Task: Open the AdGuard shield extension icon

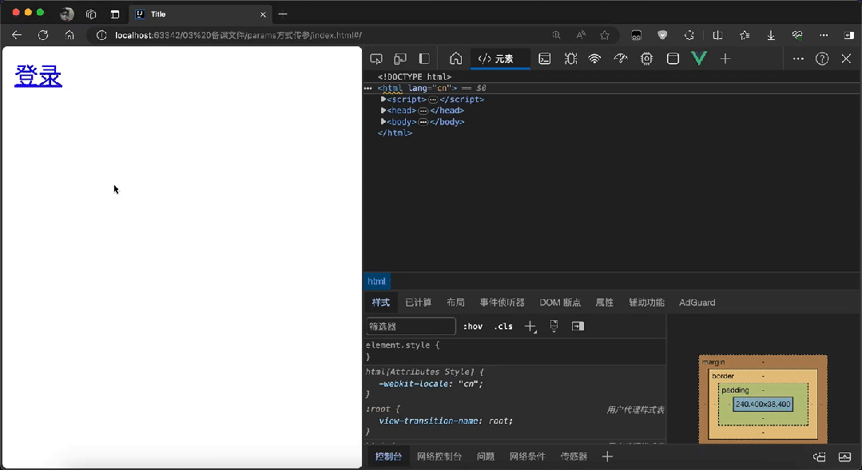Action: coord(662,35)
